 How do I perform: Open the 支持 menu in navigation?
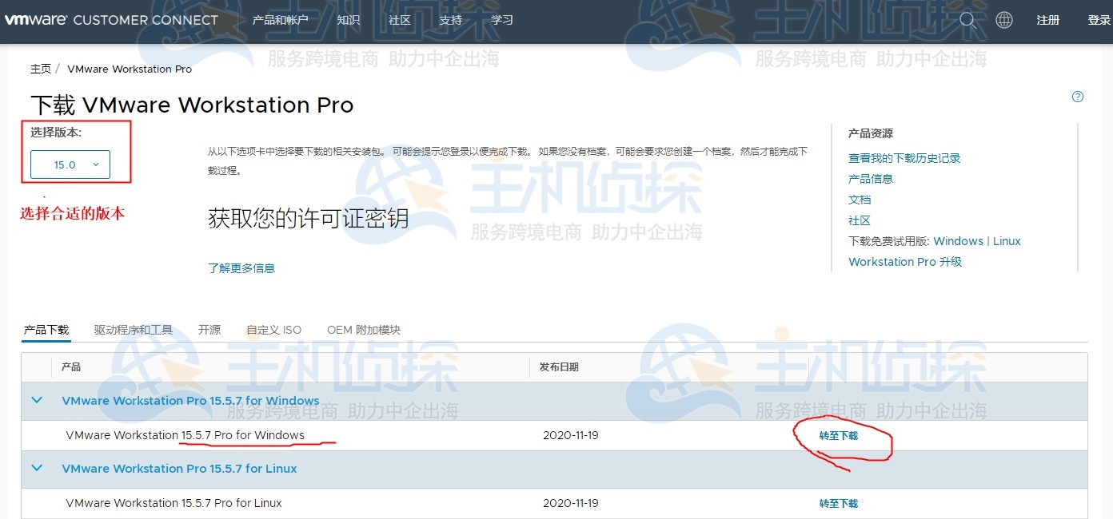[450, 20]
